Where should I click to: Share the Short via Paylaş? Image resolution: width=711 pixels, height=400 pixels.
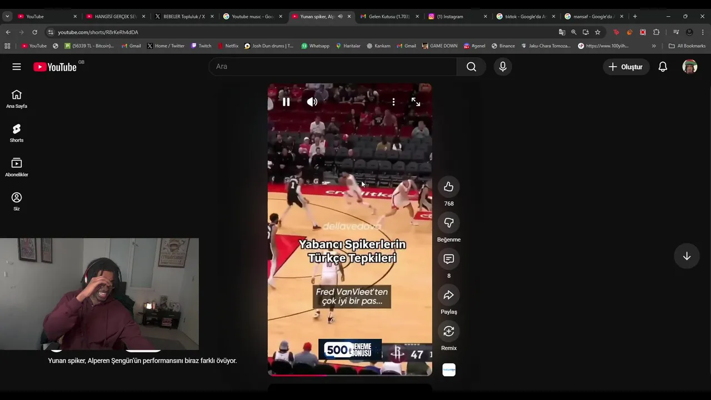click(x=449, y=295)
